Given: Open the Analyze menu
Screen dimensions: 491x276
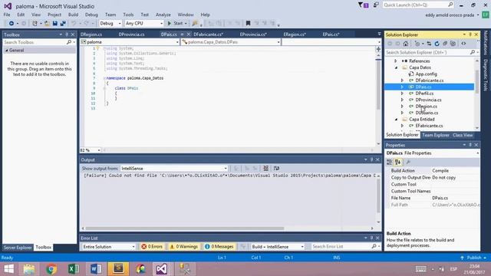Looking at the screenshot, I should 163,15.
